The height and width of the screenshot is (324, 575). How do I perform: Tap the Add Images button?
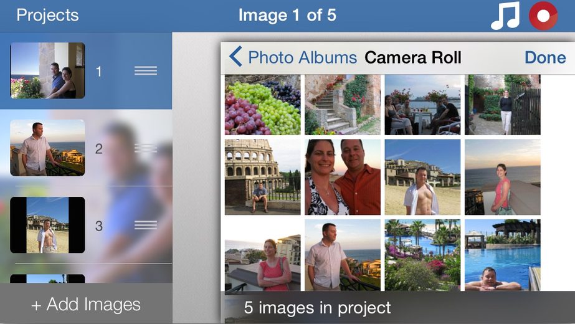86,304
